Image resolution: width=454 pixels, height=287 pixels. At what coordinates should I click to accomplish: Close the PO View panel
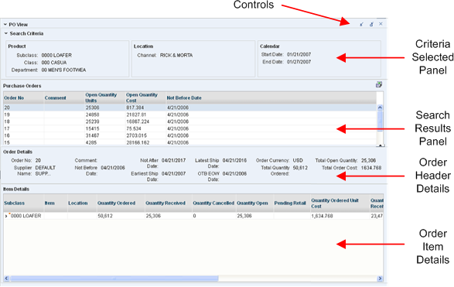(381, 24)
